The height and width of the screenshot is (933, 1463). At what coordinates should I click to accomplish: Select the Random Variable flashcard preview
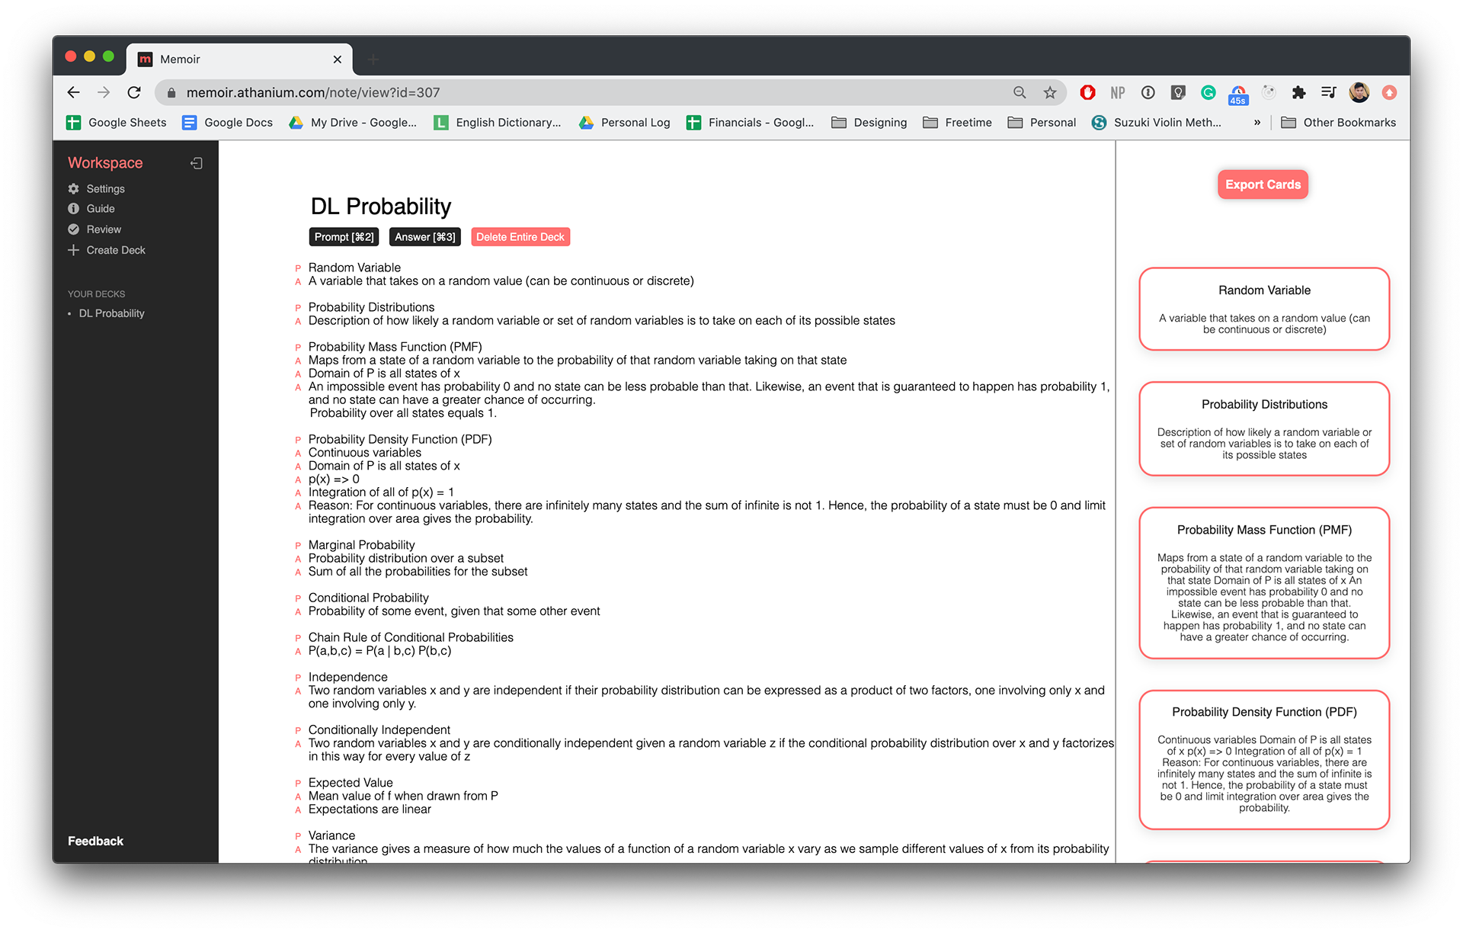tap(1264, 309)
